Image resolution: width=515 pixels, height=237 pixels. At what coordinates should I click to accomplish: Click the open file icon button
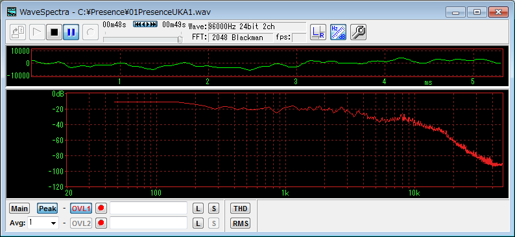coord(18,32)
